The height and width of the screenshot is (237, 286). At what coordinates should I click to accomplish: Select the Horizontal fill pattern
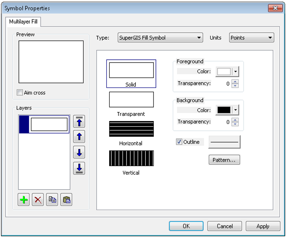[x=131, y=129]
